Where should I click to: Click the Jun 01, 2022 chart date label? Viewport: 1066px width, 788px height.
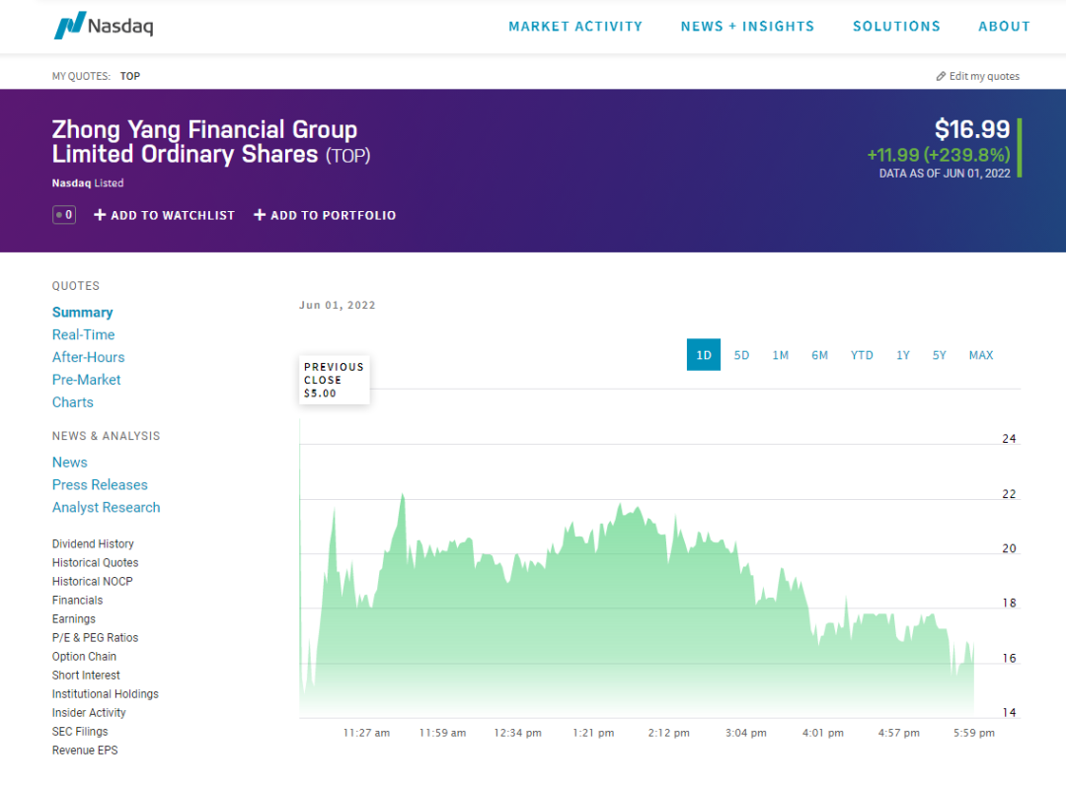(x=338, y=305)
